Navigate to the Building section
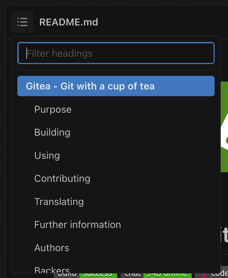The image size is (228, 278). (x=52, y=132)
